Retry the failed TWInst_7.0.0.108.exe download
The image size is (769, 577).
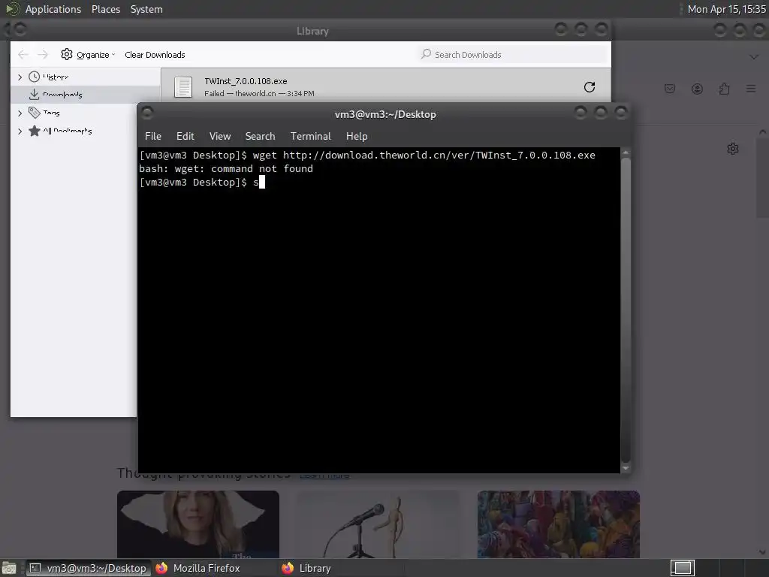coord(590,87)
